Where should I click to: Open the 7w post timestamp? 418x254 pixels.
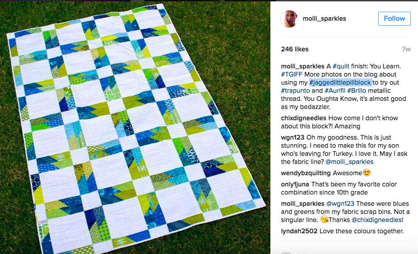pos(406,49)
